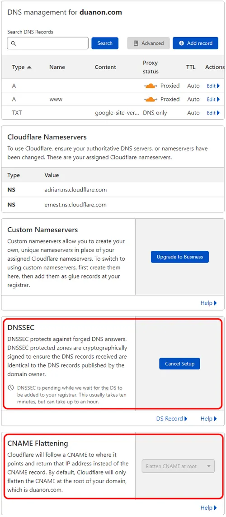Expand Edit on the www A record
The image size is (226, 517).
pos(213,99)
